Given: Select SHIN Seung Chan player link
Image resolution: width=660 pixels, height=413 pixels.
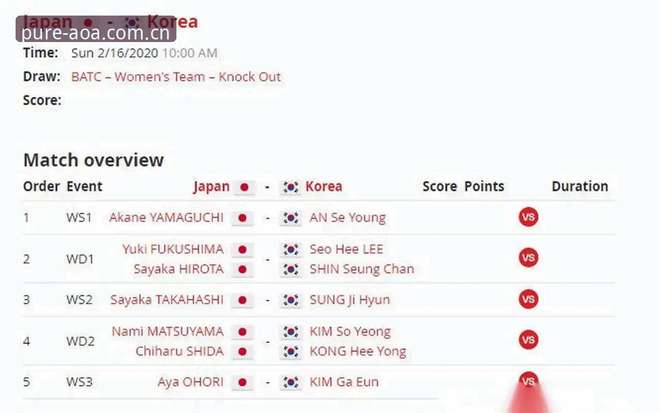Looking at the screenshot, I should [362, 269].
